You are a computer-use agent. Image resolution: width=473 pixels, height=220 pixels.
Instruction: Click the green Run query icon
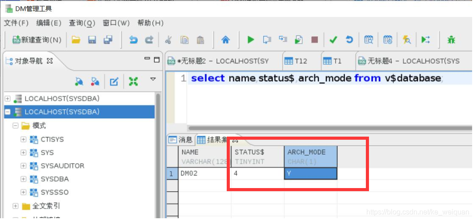251,40
